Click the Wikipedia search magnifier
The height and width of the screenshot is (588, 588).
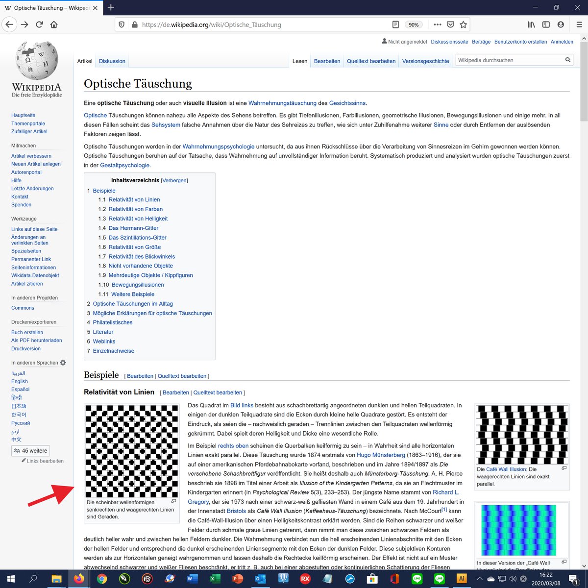tap(568, 60)
